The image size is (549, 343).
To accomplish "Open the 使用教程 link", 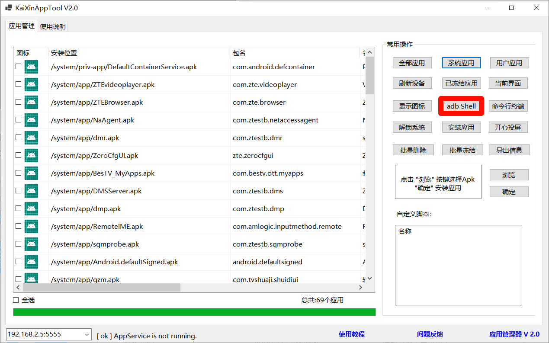I will (x=352, y=334).
